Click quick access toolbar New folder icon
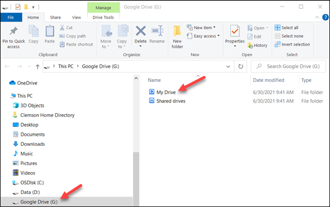This screenshot has width=330, height=207. tap(26, 7)
